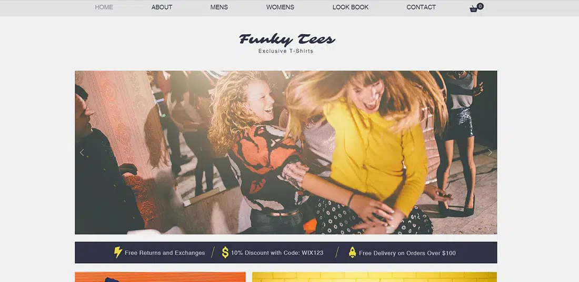The height and width of the screenshot is (282, 579).
Task: Open the yellow brick wall image tile
Action: pos(374,277)
